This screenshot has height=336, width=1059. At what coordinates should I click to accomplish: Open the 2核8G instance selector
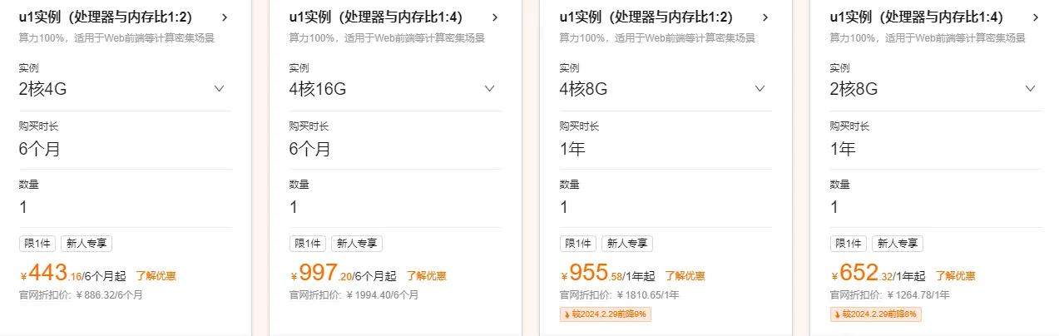[1031, 89]
